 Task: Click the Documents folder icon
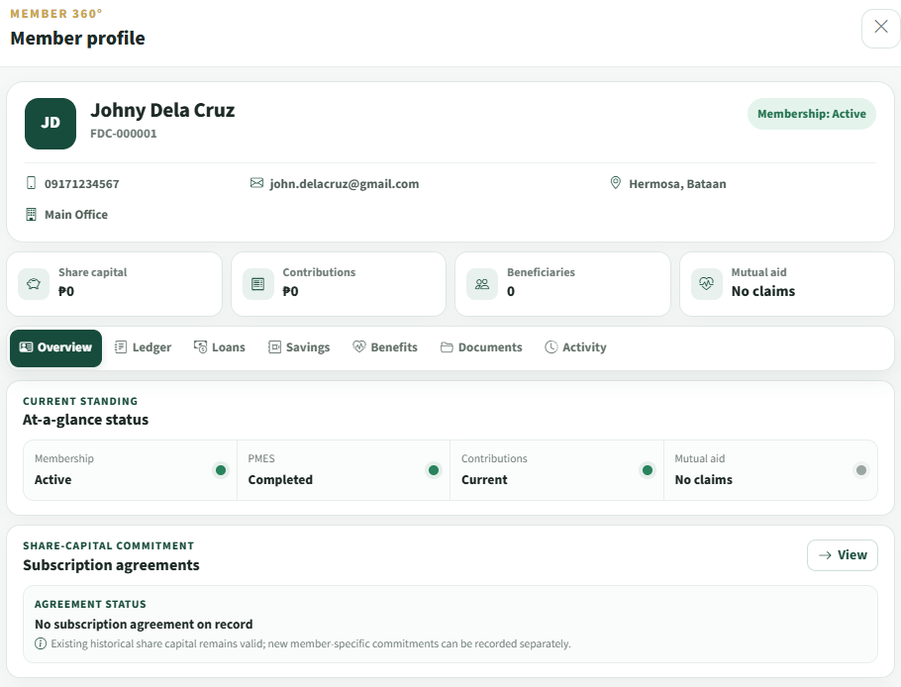click(x=447, y=346)
